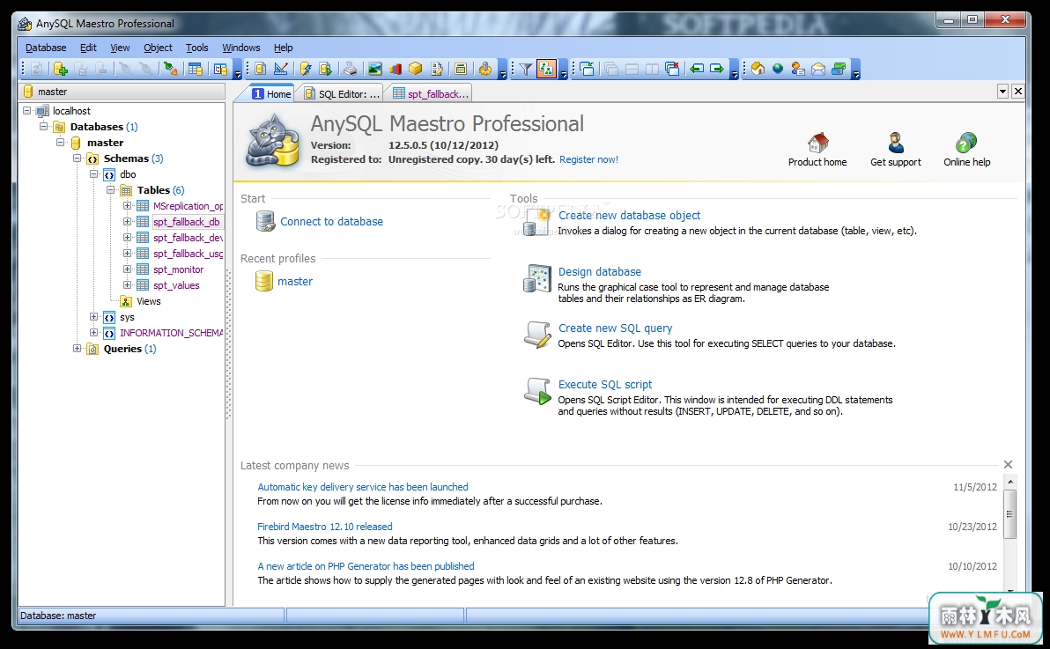This screenshot has width=1050, height=649.
Task: Click the calculator-style grid toolbar icon
Action: tap(461, 69)
